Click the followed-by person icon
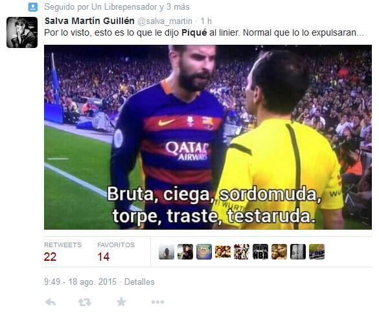 (x=33, y=7)
